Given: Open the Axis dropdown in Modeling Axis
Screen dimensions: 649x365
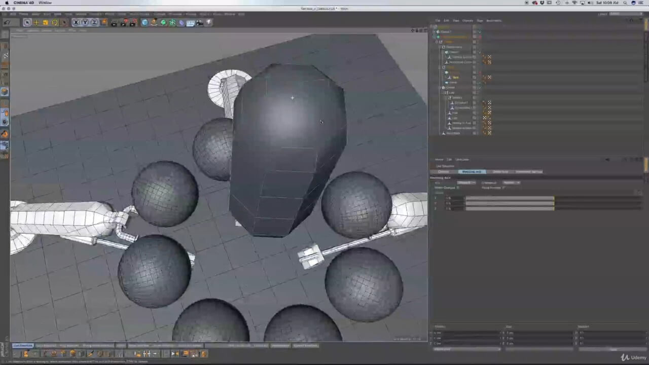Looking at the screenshot, I should pyautogui.click(x=466, y=182).
